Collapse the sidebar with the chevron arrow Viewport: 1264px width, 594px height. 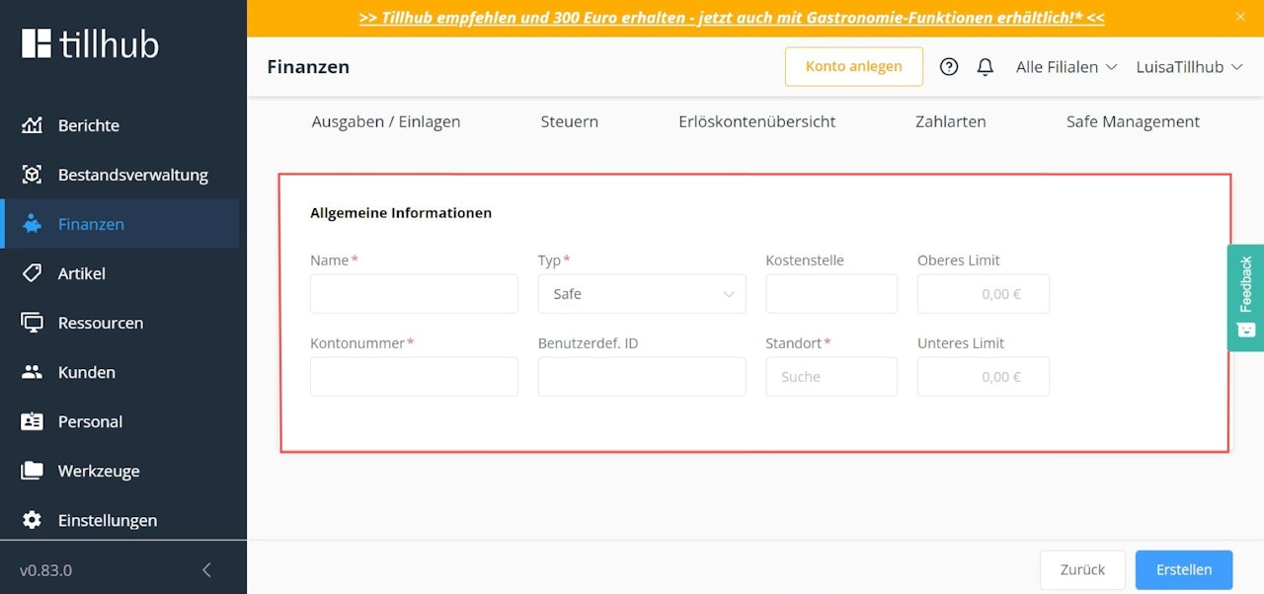coord(206,569)
